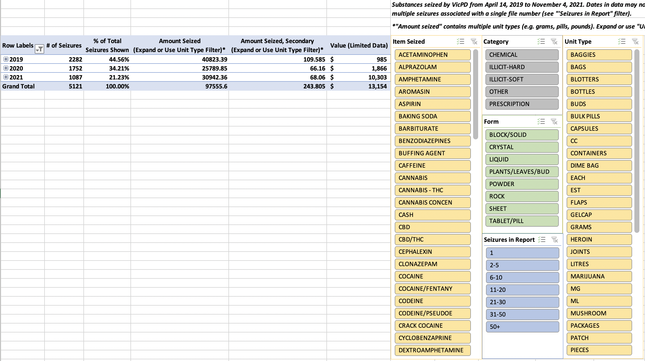Clear filter on Seizures in Report slicer
The height and width of the screenshot is (361, 645).
coord(555,240)
